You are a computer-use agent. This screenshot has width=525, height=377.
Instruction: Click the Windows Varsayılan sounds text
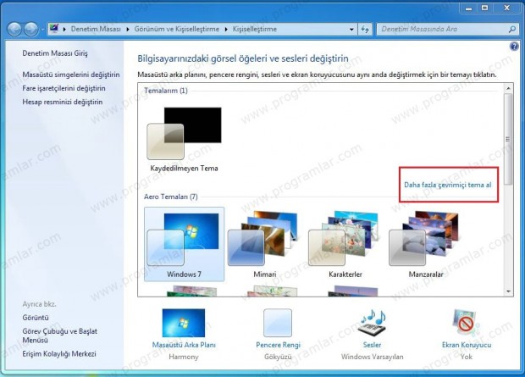click(372, 357)
